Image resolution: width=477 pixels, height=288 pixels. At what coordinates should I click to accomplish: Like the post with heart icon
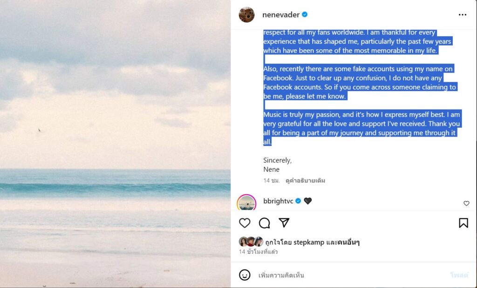(x=245, y=223)
